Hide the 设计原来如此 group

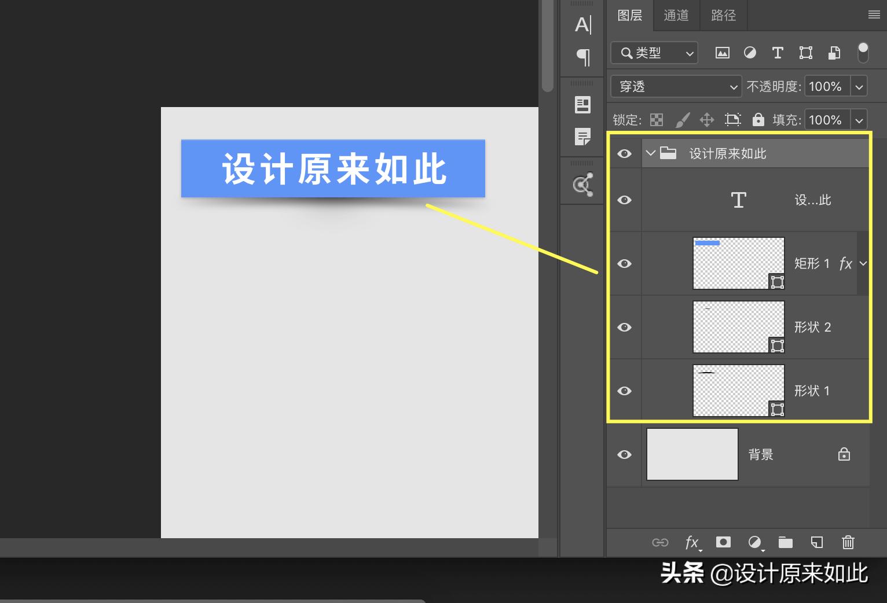625,153
